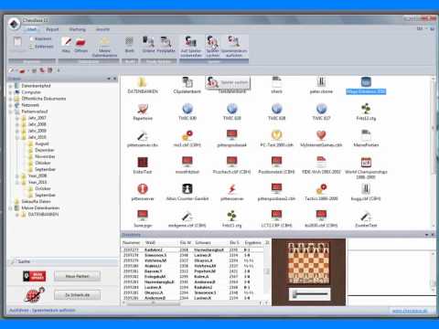Click the Suche panel header
This screenshot has width=439, height=329.
click(x=62, y=261)
